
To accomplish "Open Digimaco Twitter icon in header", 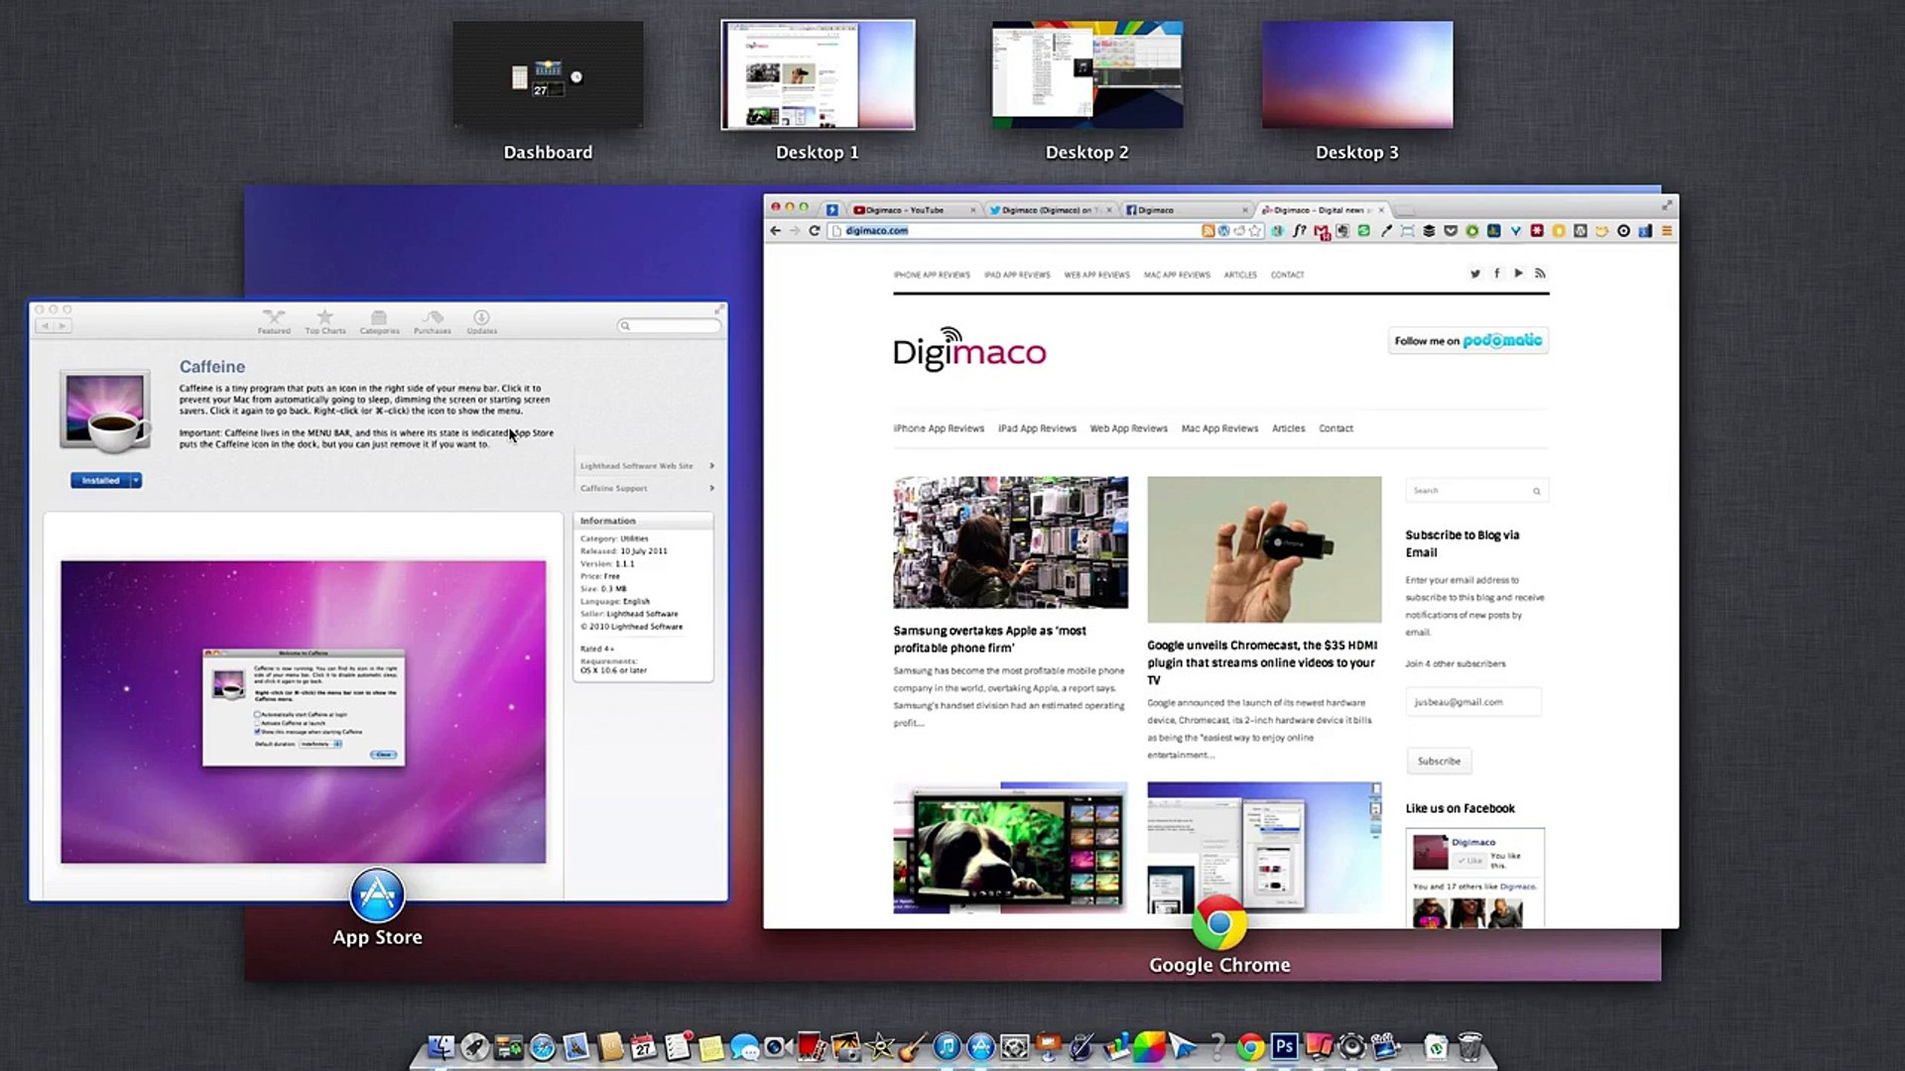I will point(1475,274).
